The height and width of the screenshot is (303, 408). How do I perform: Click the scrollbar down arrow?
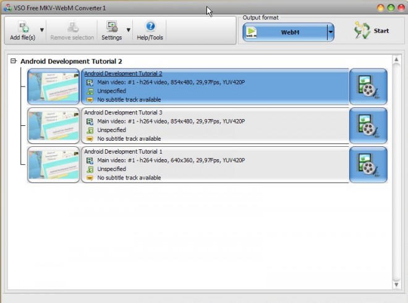[396, 284]
